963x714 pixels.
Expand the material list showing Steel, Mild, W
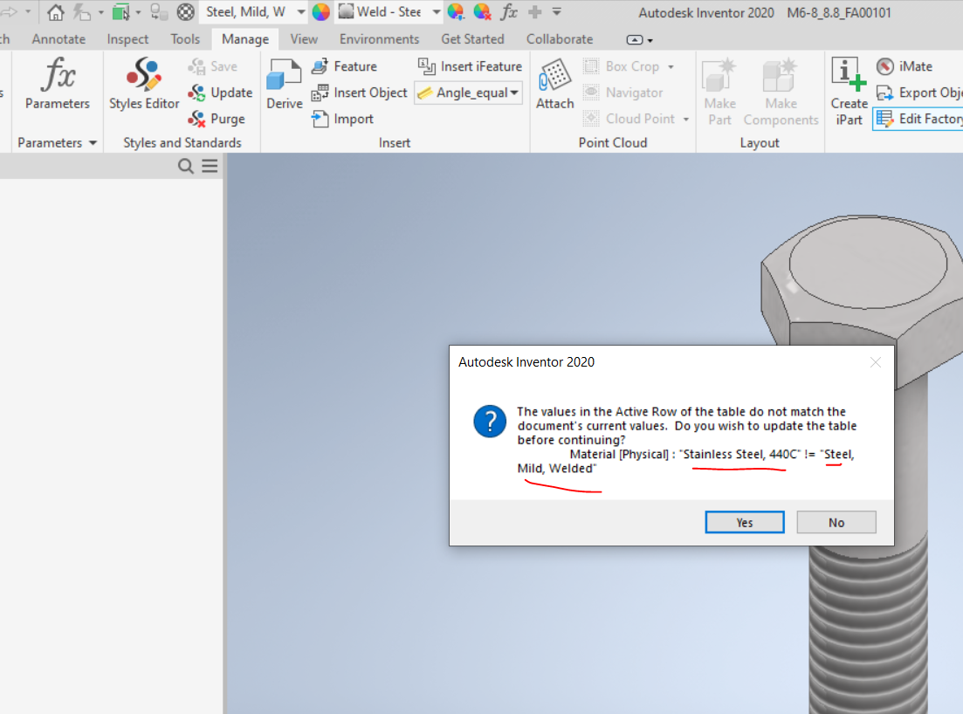pos(299,11)
